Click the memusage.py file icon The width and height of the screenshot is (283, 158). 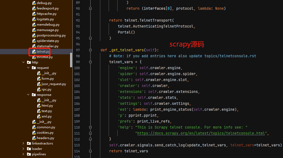click(34, 30)
